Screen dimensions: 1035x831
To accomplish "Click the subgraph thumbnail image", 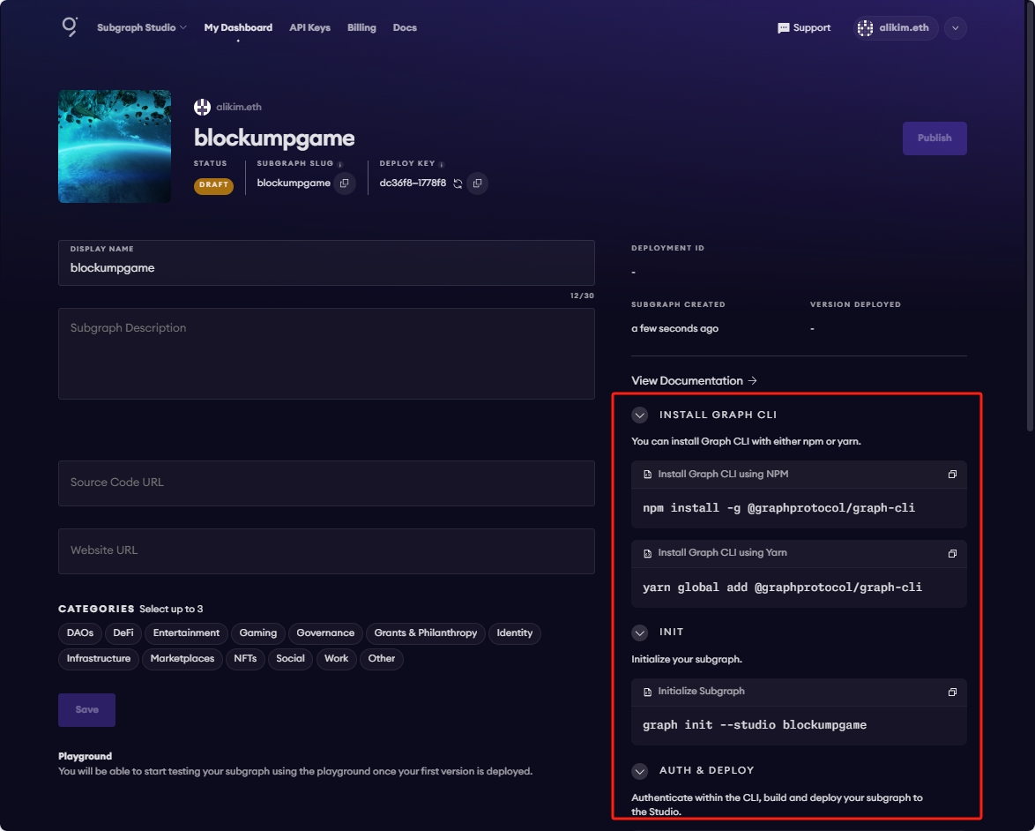I will 115,146.
